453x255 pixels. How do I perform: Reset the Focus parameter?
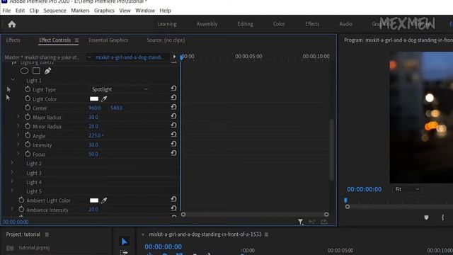pyautogui.click(x=173, y=153)
